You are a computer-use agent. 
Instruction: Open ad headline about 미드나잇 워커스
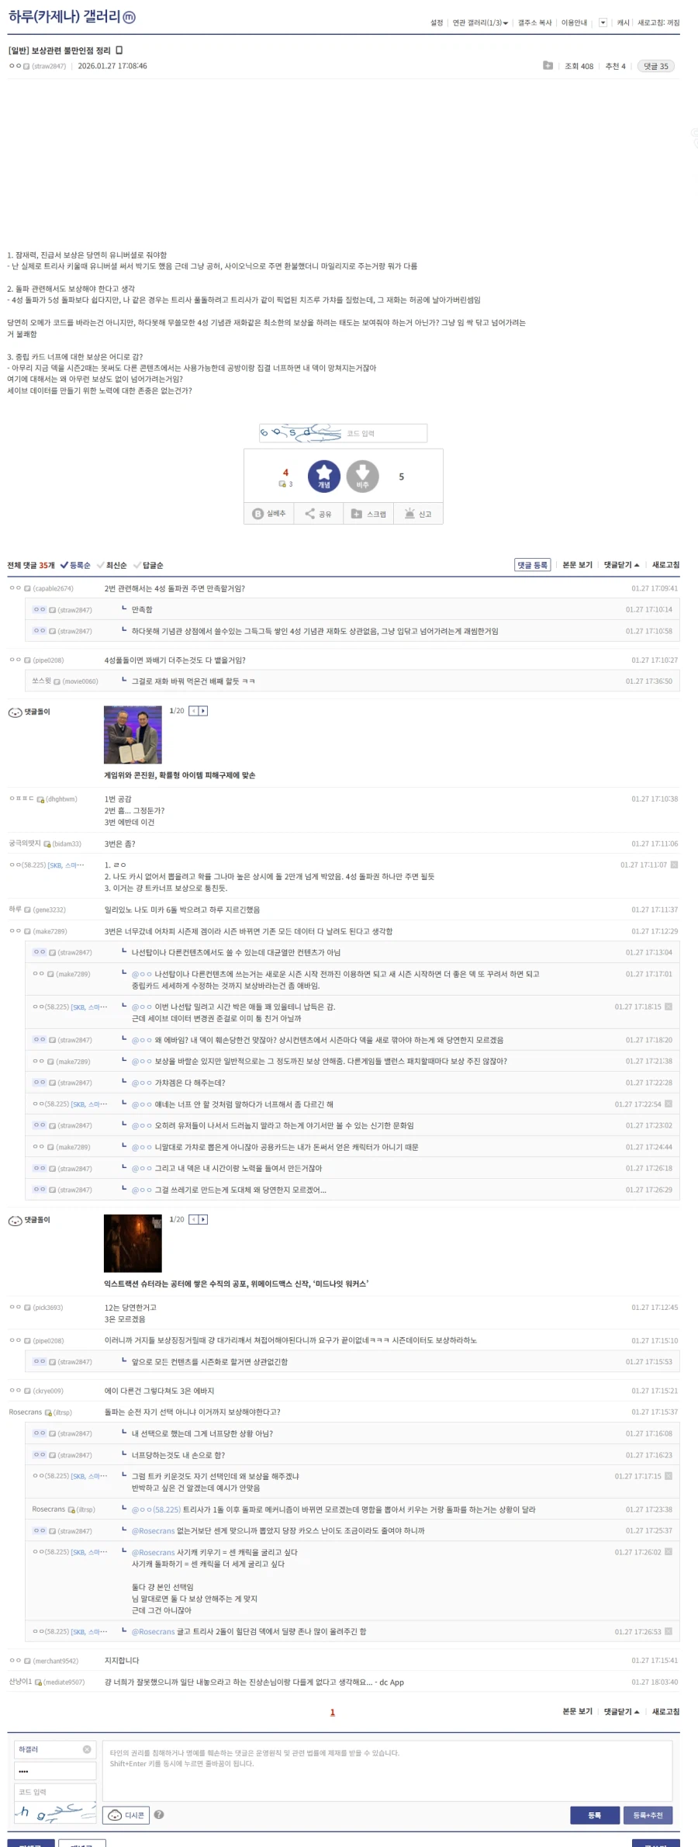click(x=237, y=1284)
